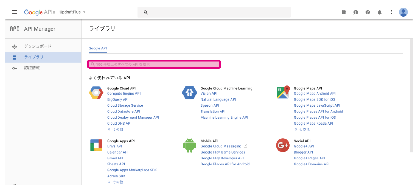Open the UpdraftPlus project dropdown
Screen dimensions: 418x190
pos(73,12)
